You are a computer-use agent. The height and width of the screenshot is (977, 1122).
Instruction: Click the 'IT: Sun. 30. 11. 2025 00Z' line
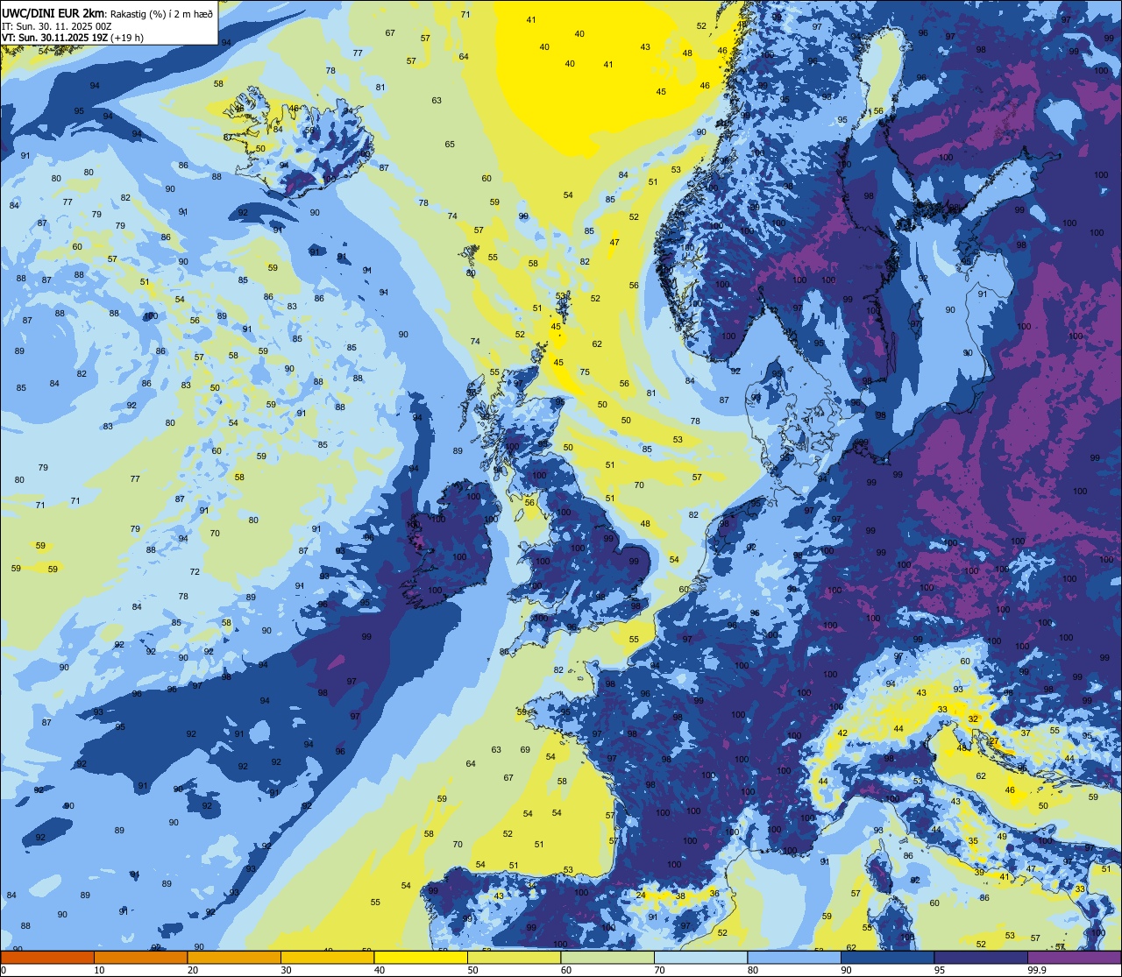point(56,26)
